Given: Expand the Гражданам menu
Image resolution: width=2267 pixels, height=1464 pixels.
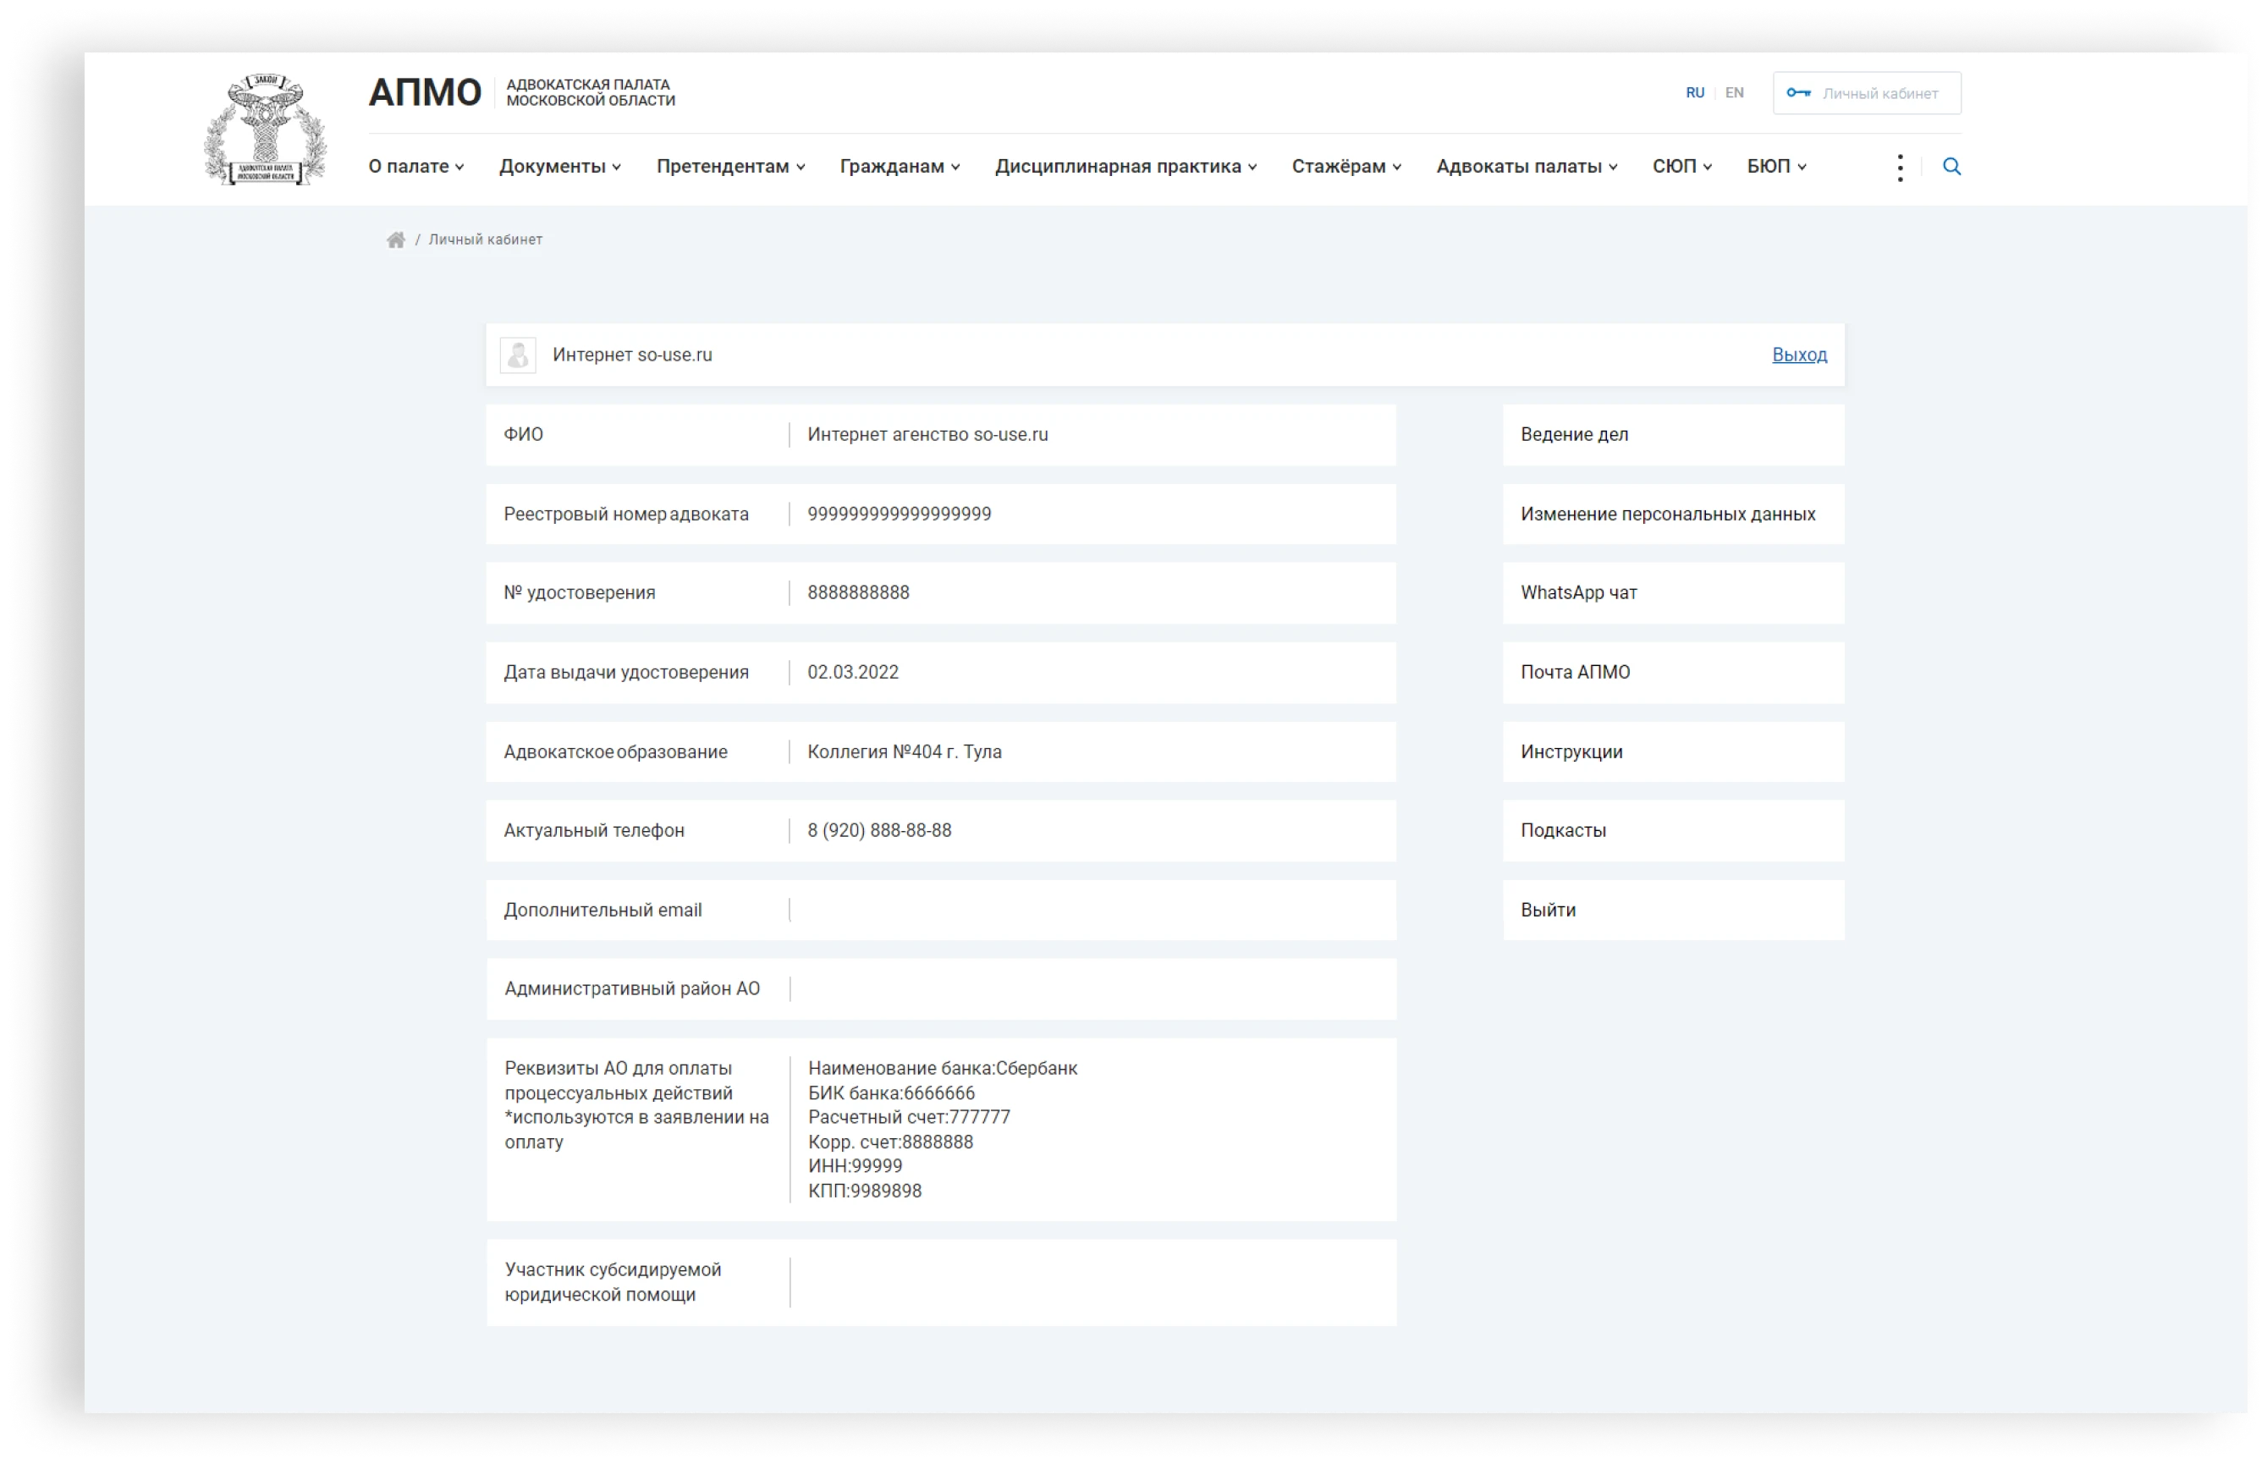Looking at the screenshot, I should pos(900,167).
